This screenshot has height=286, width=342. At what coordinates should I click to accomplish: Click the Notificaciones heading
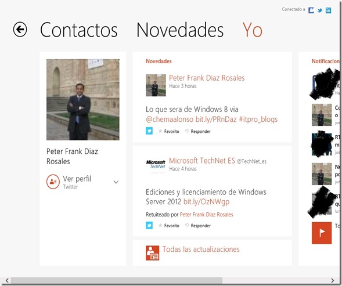pyautogui.click(x=325, y=61)
